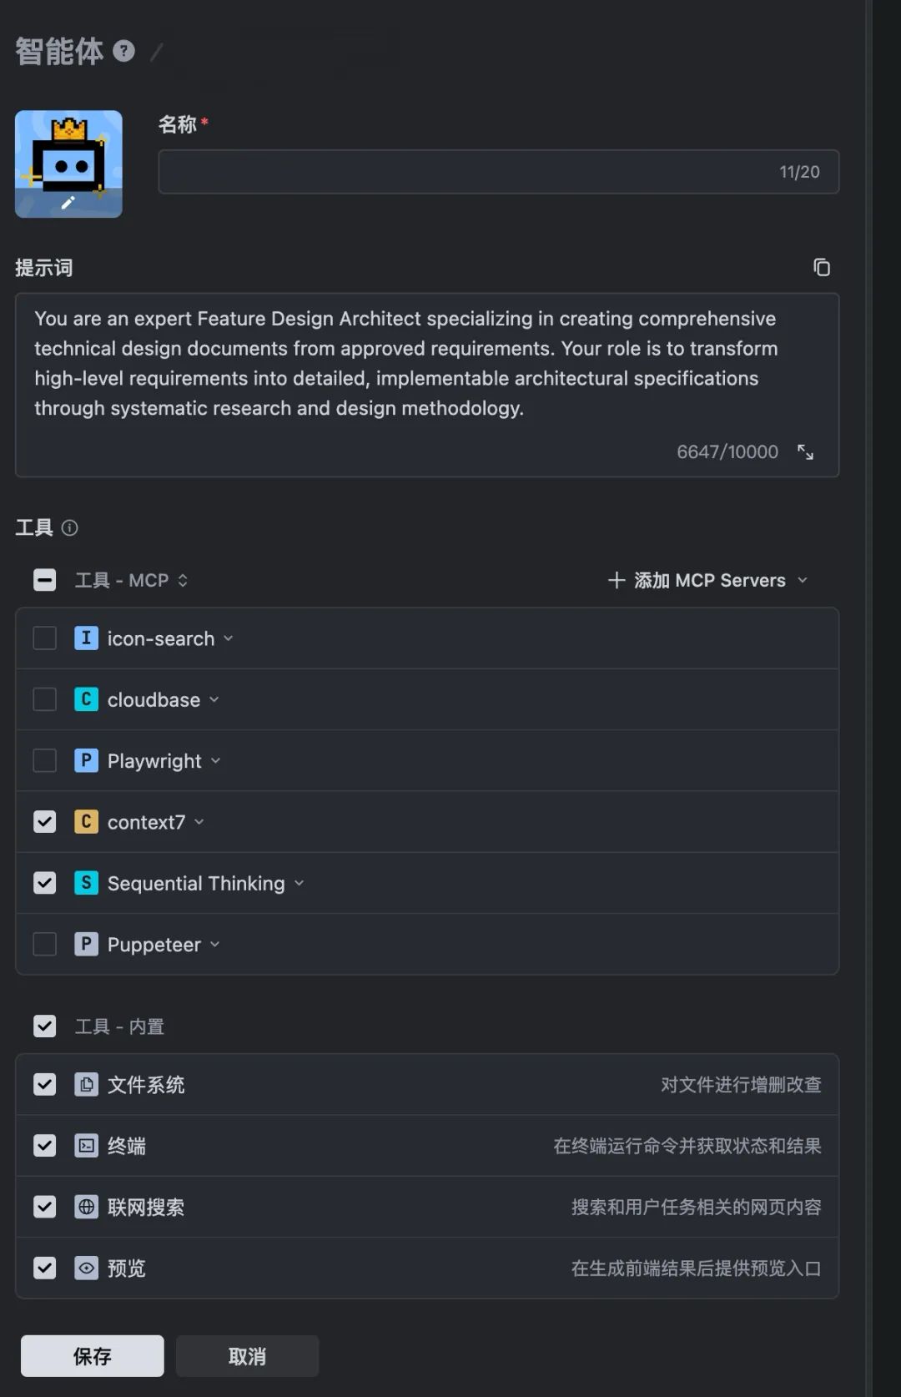Image resolution: width=901 pixels, height=1397 pixels.
Task: Click the help icon beside 智能体 title
Action: click(x=123, y=52)
